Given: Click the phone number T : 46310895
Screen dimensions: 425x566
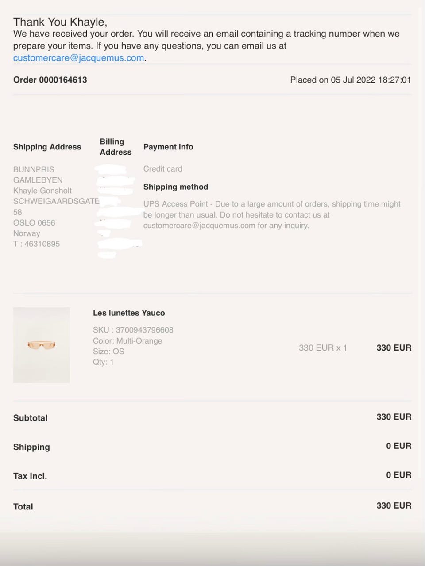Looking at the screenshot, I should tap(36, 244).
